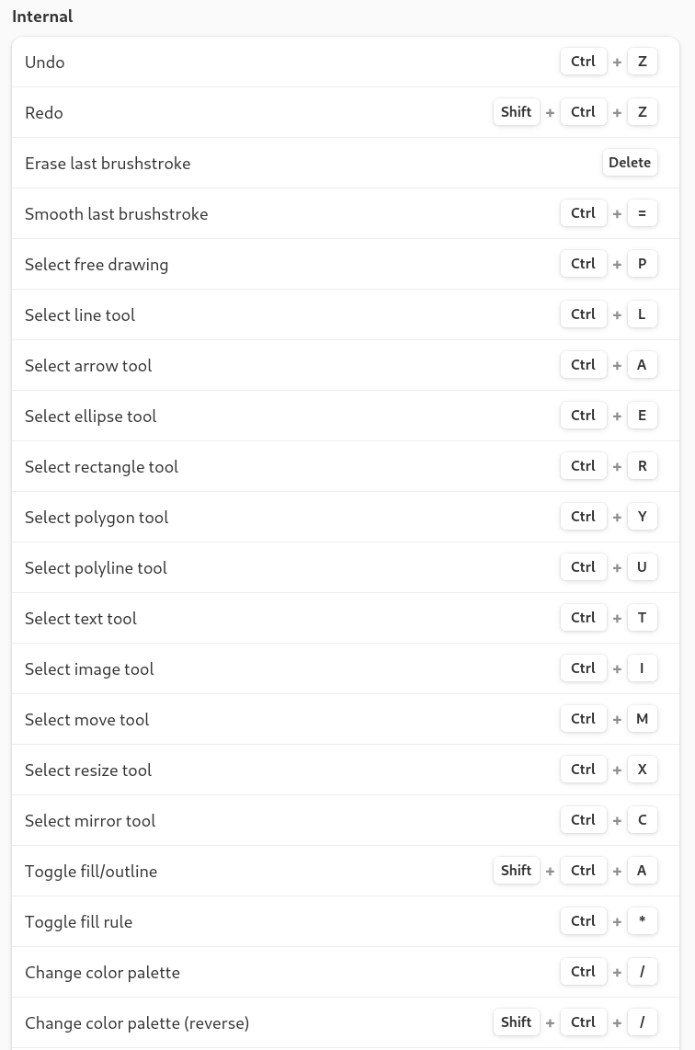
Task: Open the Select polygon tool row
Action: coord(346,517)
